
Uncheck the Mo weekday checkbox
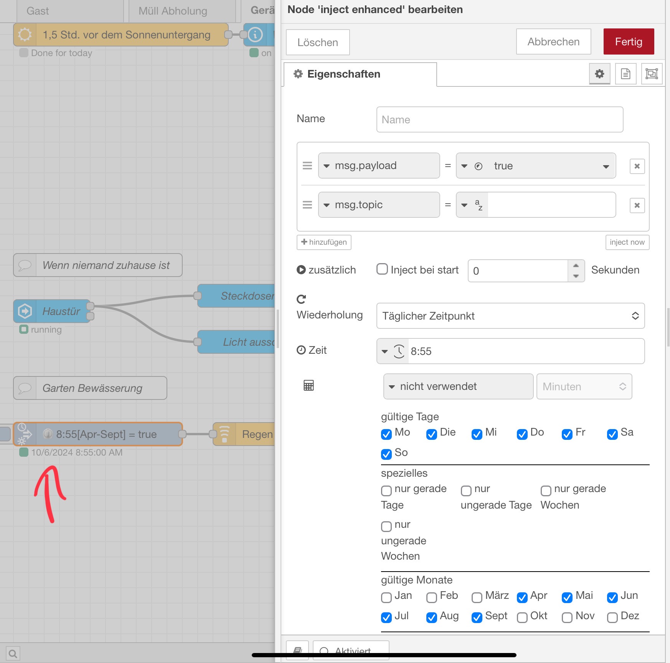386,434
